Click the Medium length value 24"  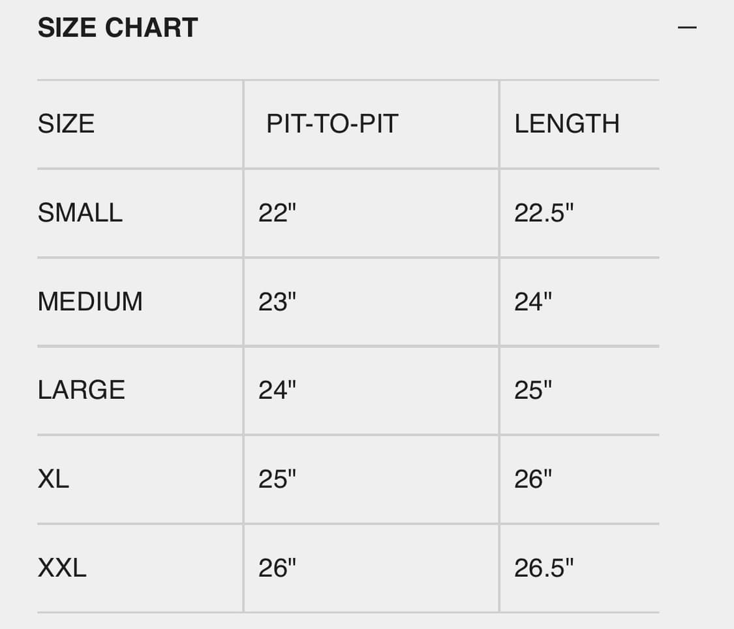[x=533, y=302]
